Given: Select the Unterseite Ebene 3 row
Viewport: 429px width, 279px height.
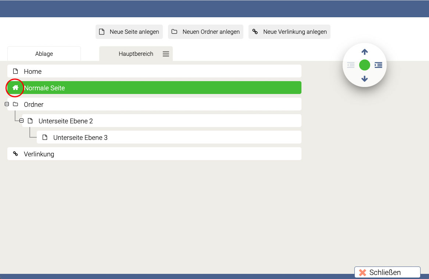Looking at the screenshot, I should click(169, 137).
